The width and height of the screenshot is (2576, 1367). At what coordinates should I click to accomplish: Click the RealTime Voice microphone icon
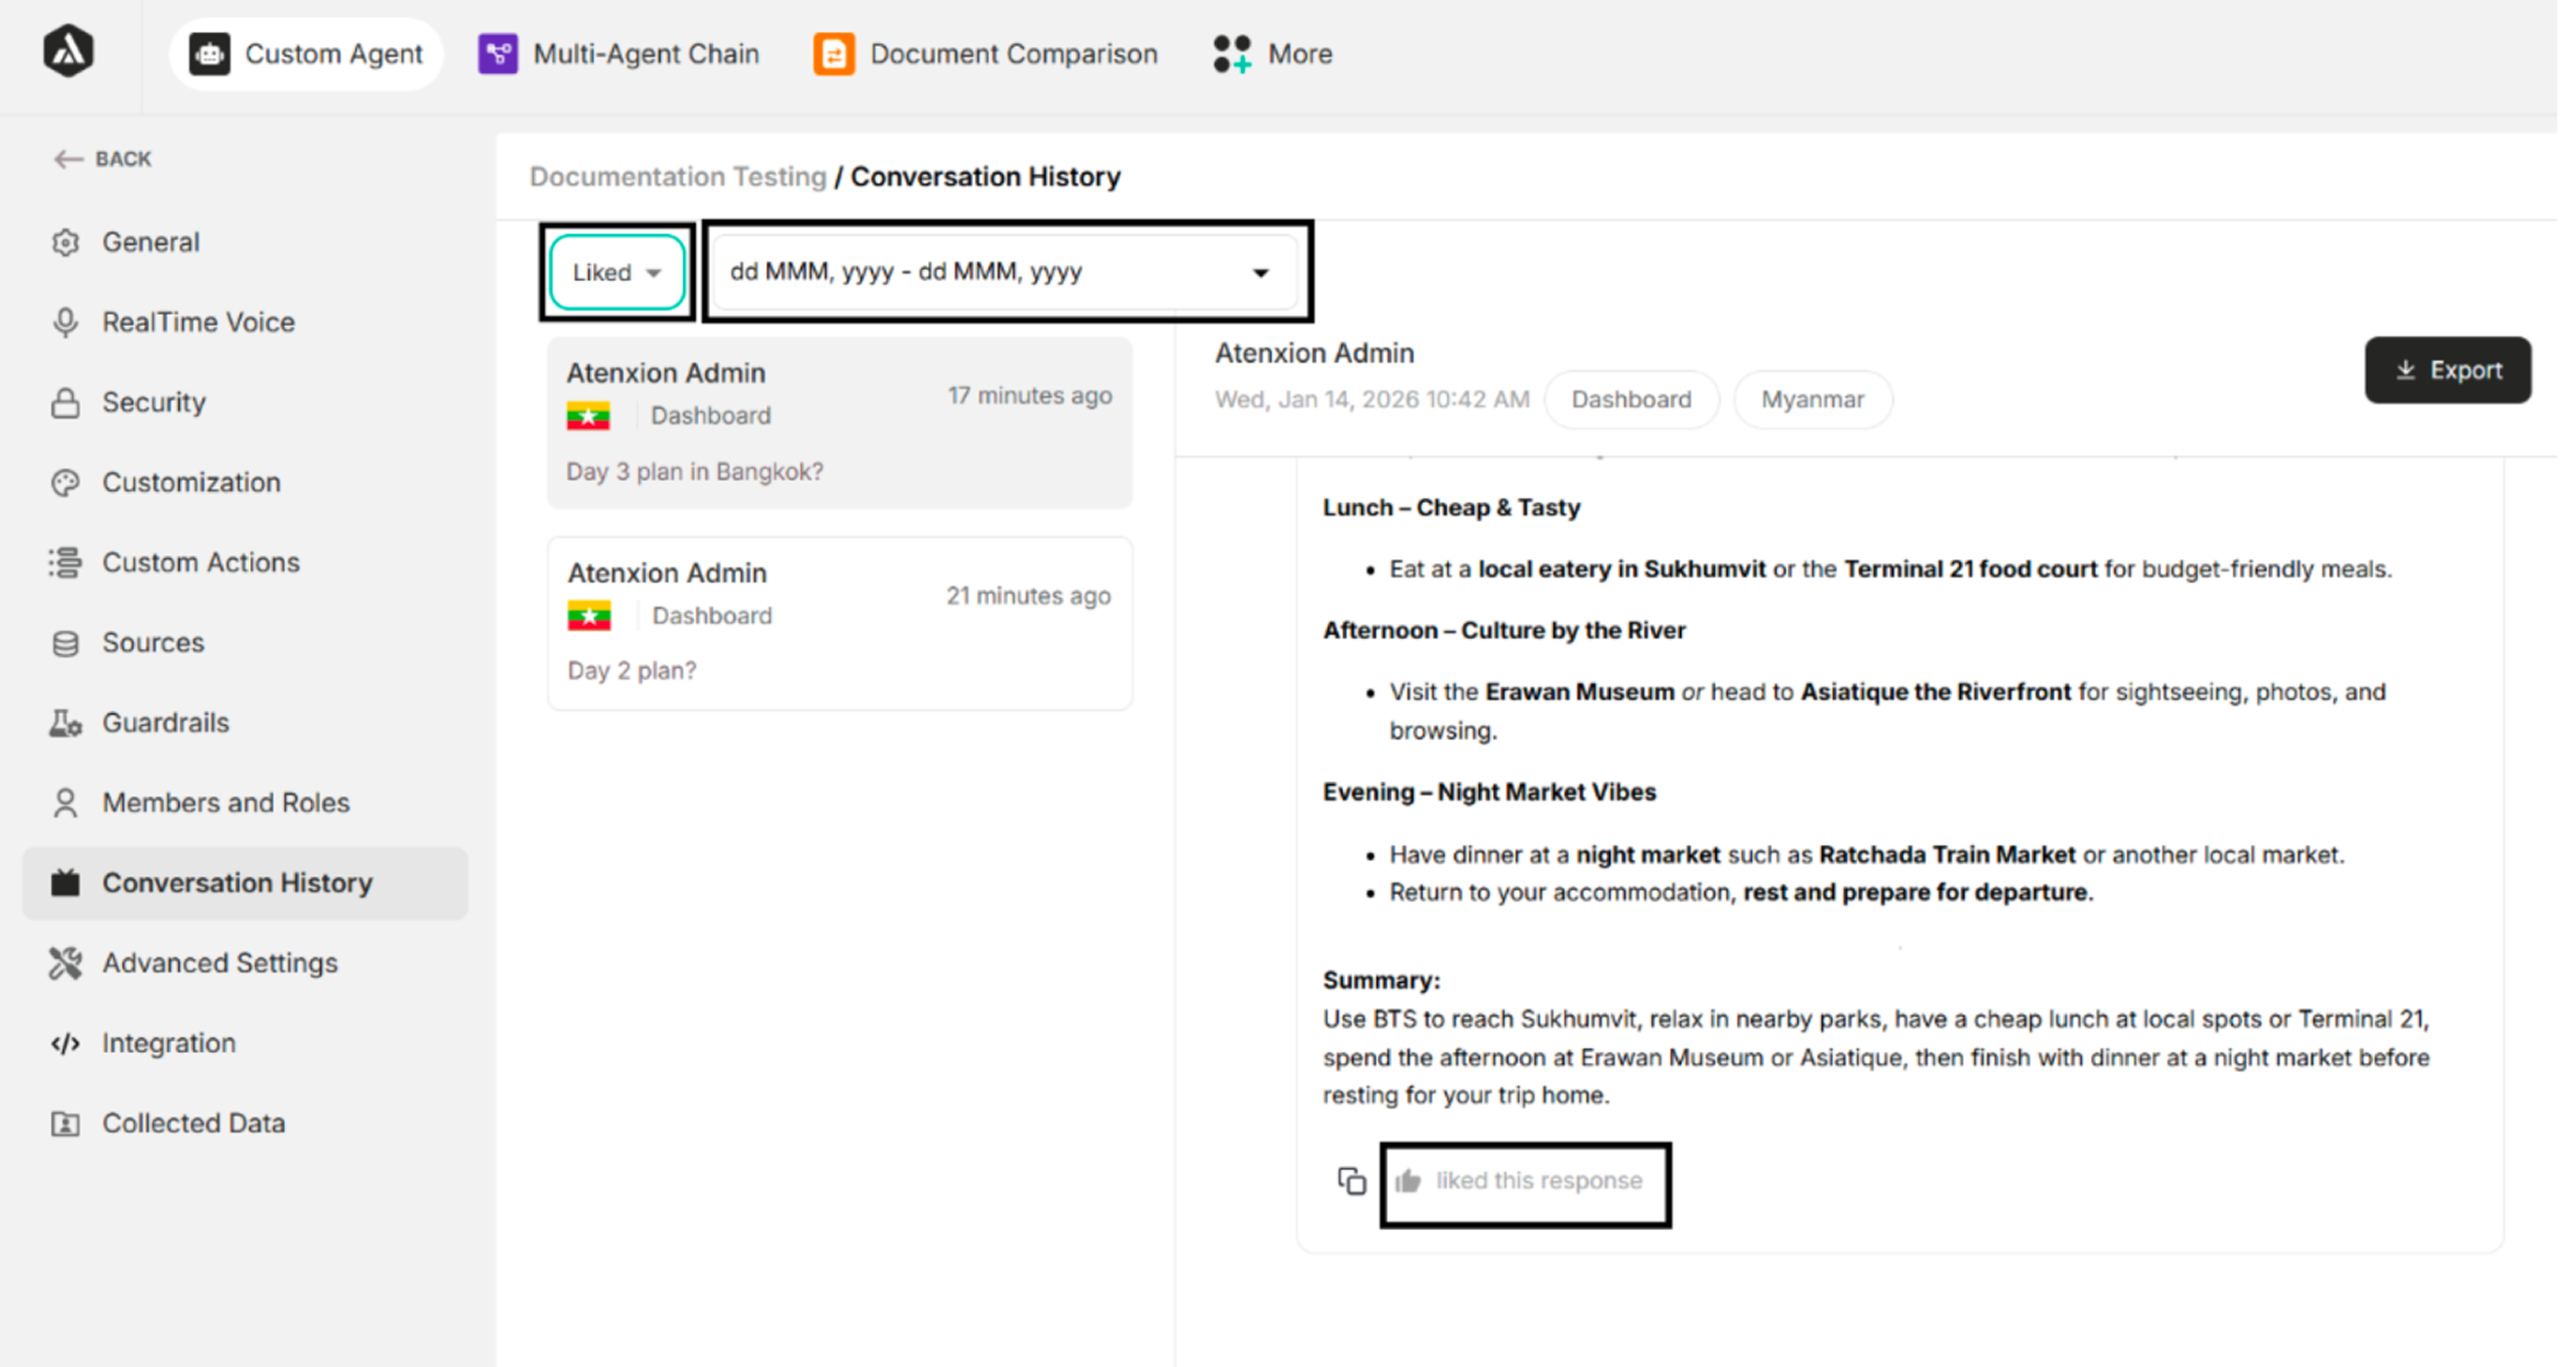65,322
